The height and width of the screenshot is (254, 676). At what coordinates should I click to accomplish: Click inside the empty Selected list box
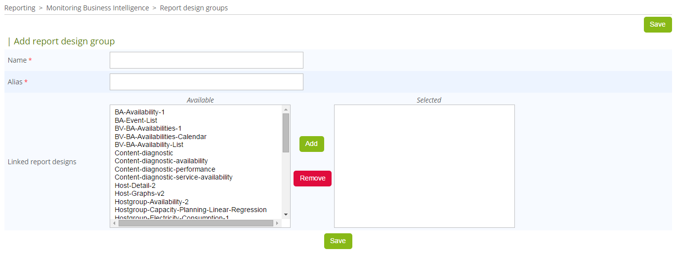[424, 166]
